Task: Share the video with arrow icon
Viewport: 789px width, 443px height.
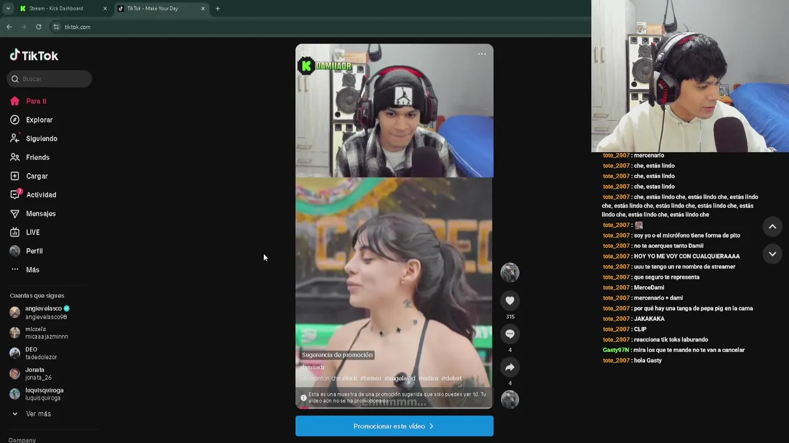Action: pos(510,367)
